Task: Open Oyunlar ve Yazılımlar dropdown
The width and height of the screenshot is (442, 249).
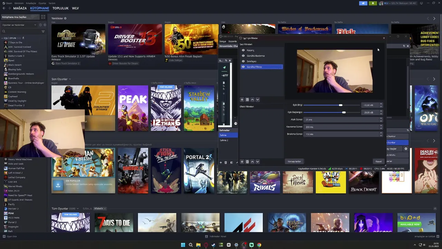Action: click(19, 25)
